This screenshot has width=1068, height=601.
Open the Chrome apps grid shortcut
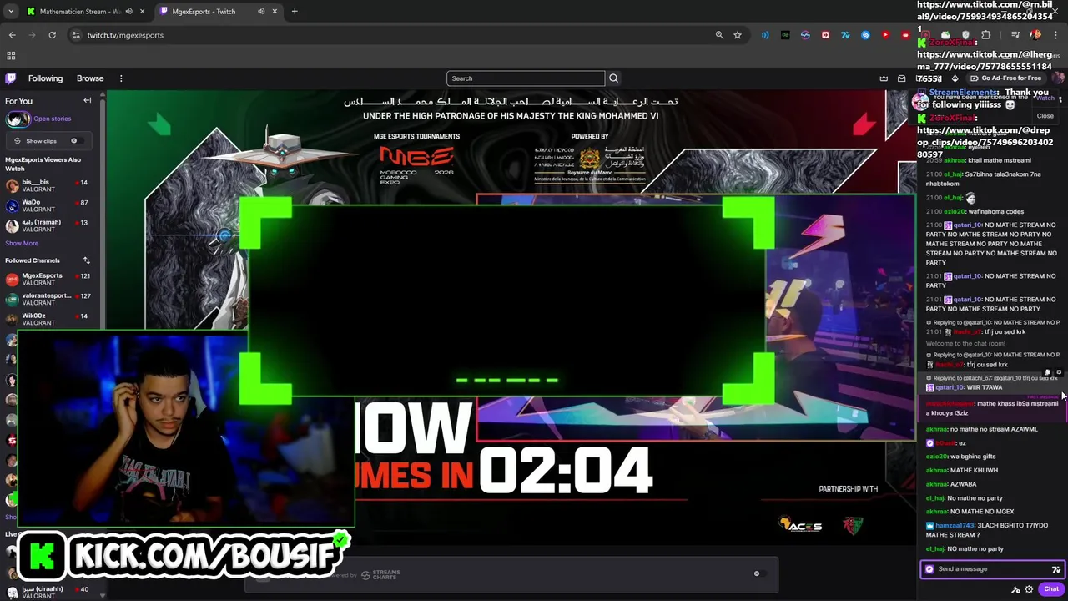coord(11,56)
